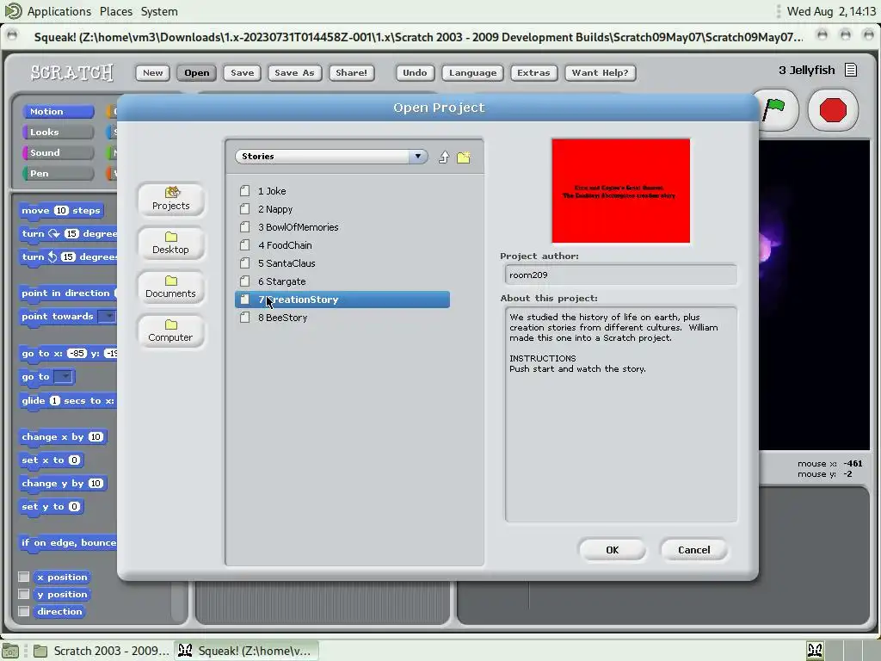Click show desktop icon in bottom panel

click(x=10, y=651)
